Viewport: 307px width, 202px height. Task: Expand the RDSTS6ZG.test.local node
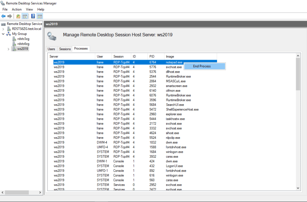(3, 29)
